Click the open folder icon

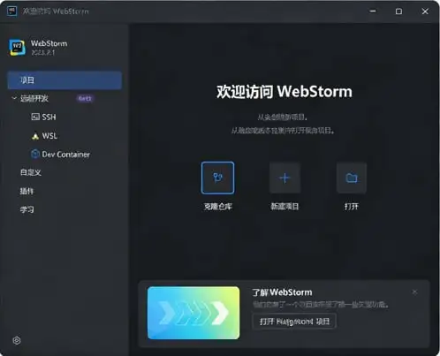point(352,178)
